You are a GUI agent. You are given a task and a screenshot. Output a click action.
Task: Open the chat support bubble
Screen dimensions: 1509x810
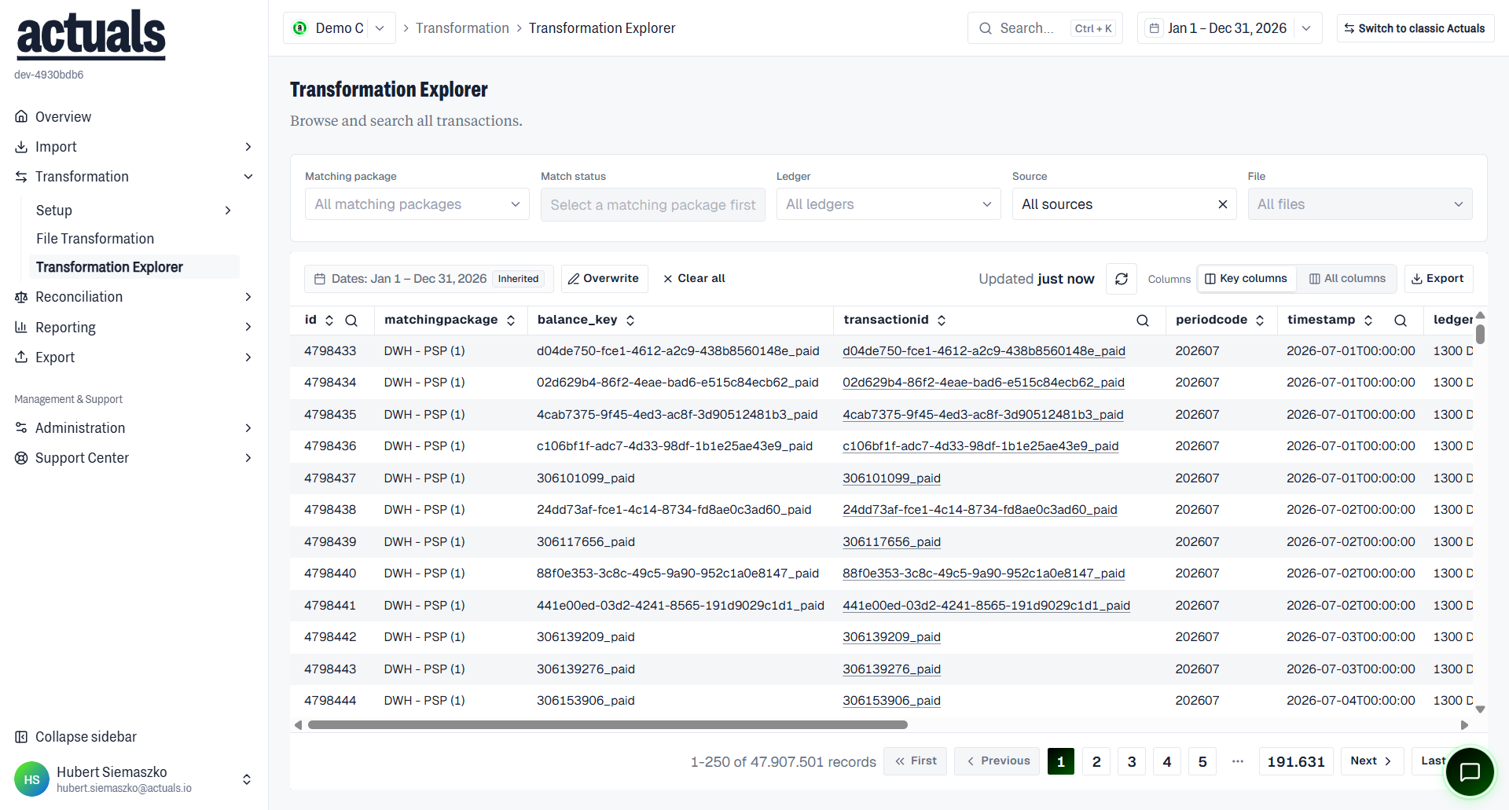tap(1470, 772)
